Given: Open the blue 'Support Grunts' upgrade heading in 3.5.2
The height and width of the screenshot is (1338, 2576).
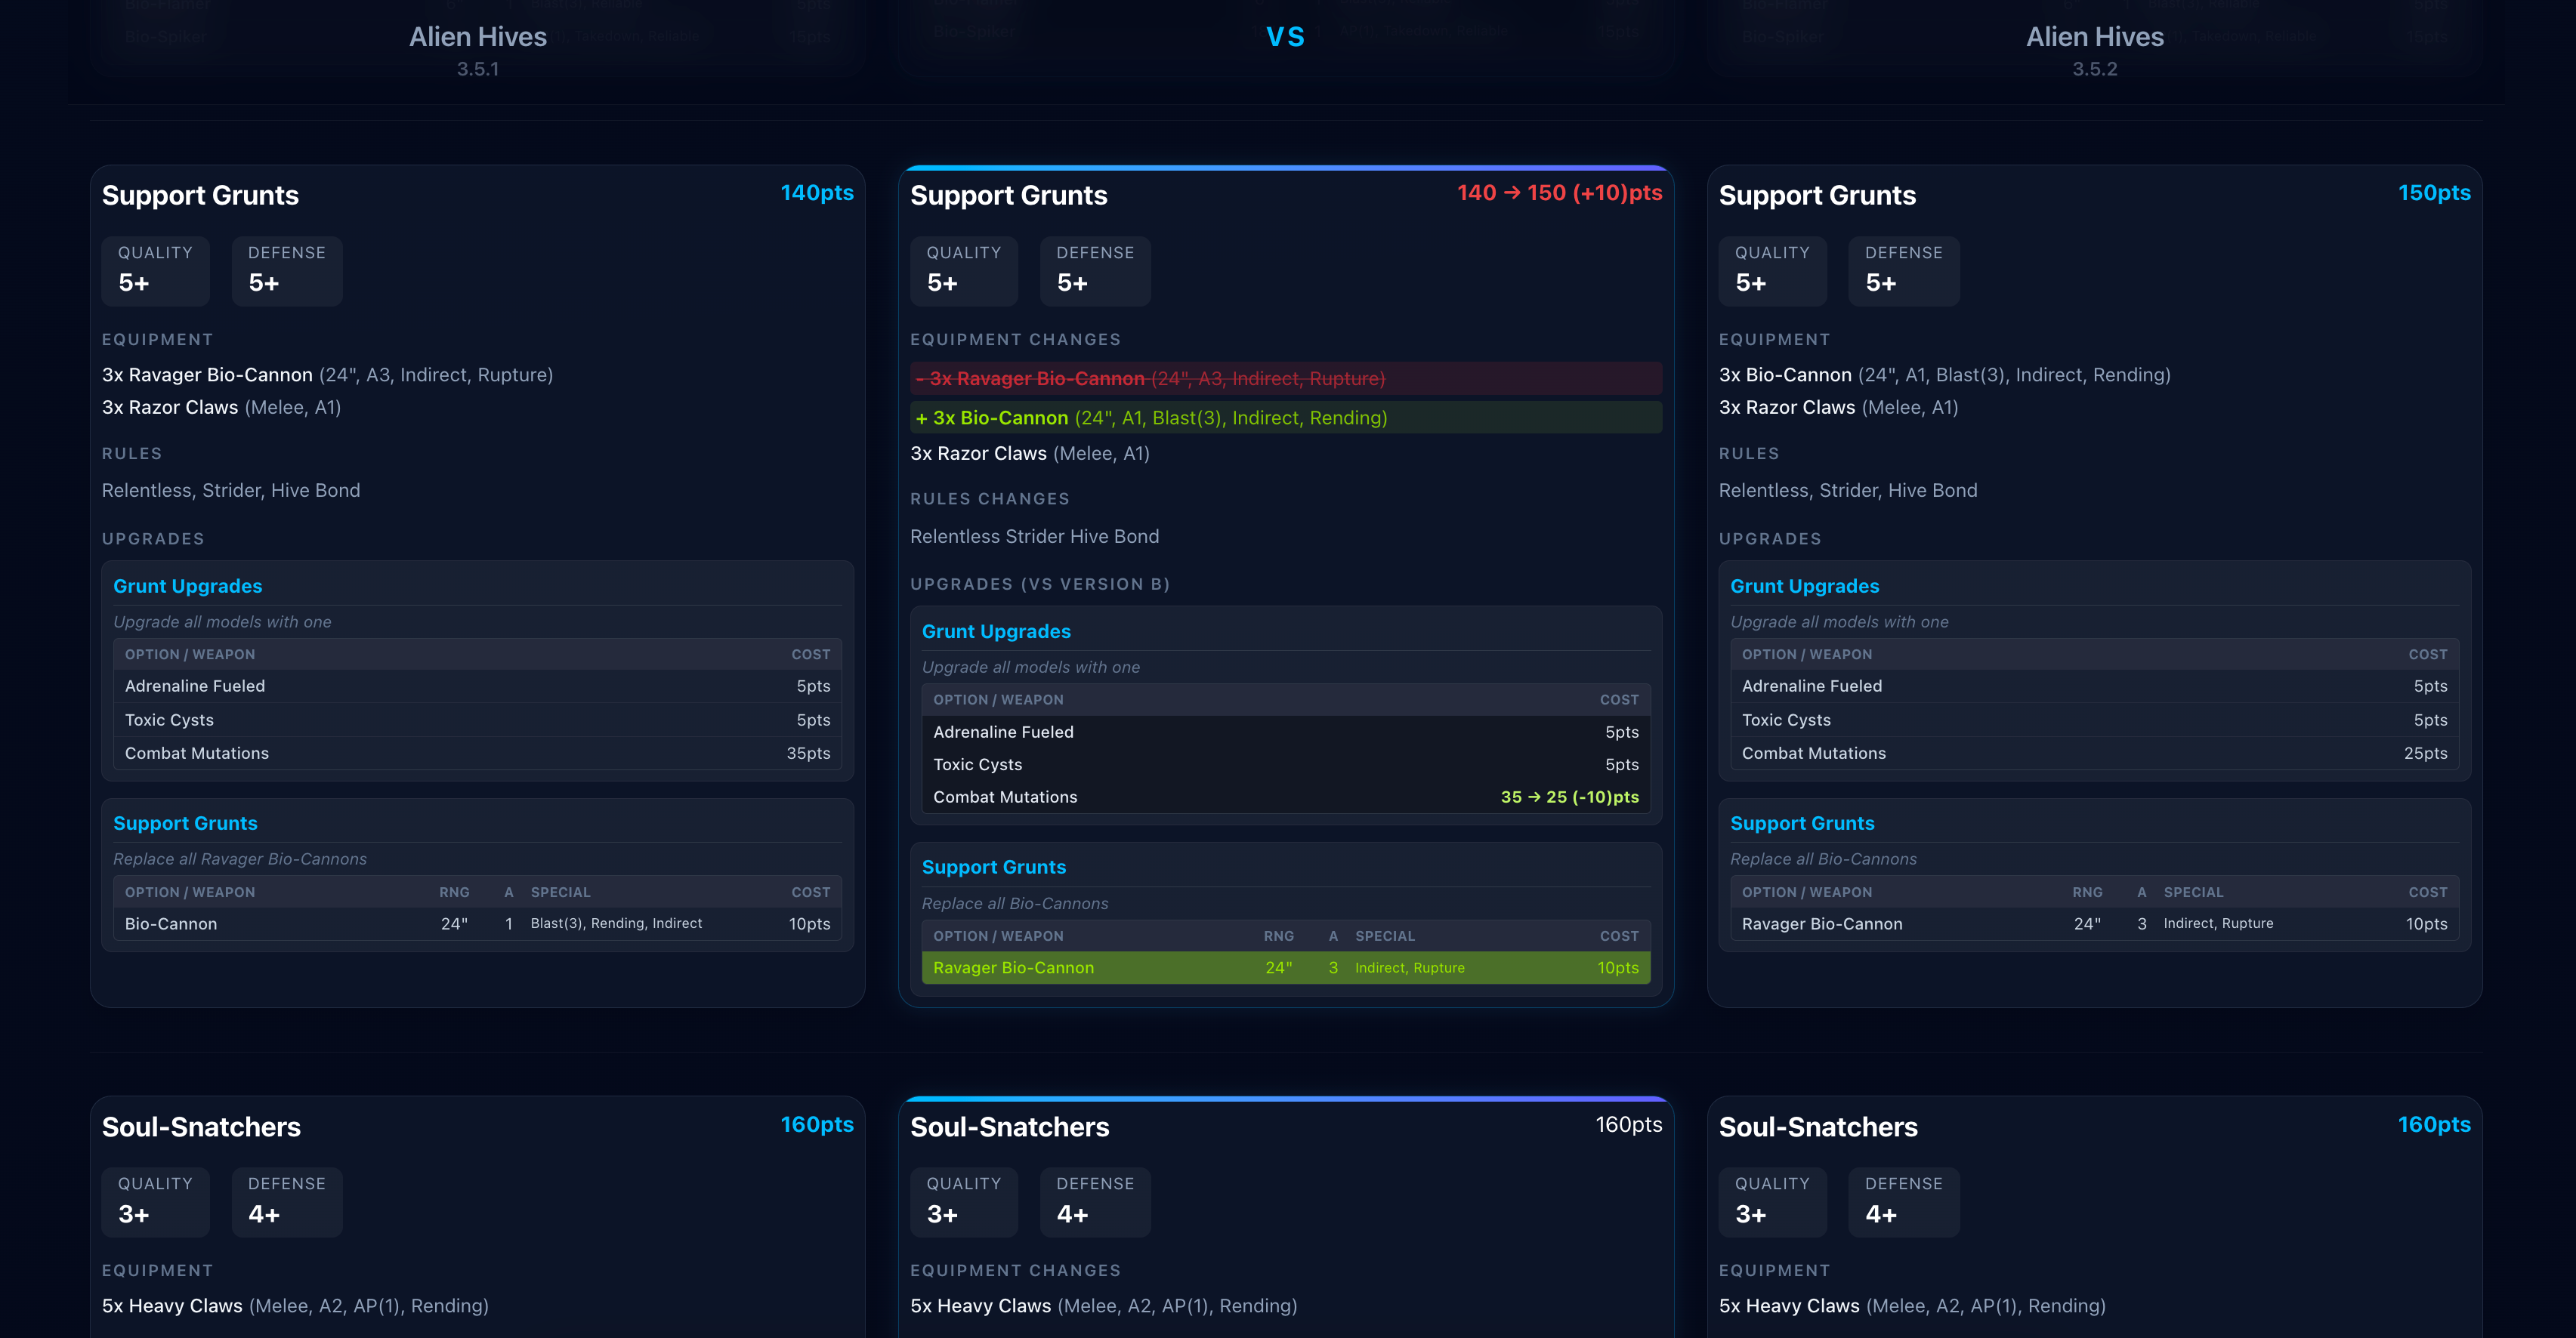Looking at the screenshot, I should point(1802,823).
